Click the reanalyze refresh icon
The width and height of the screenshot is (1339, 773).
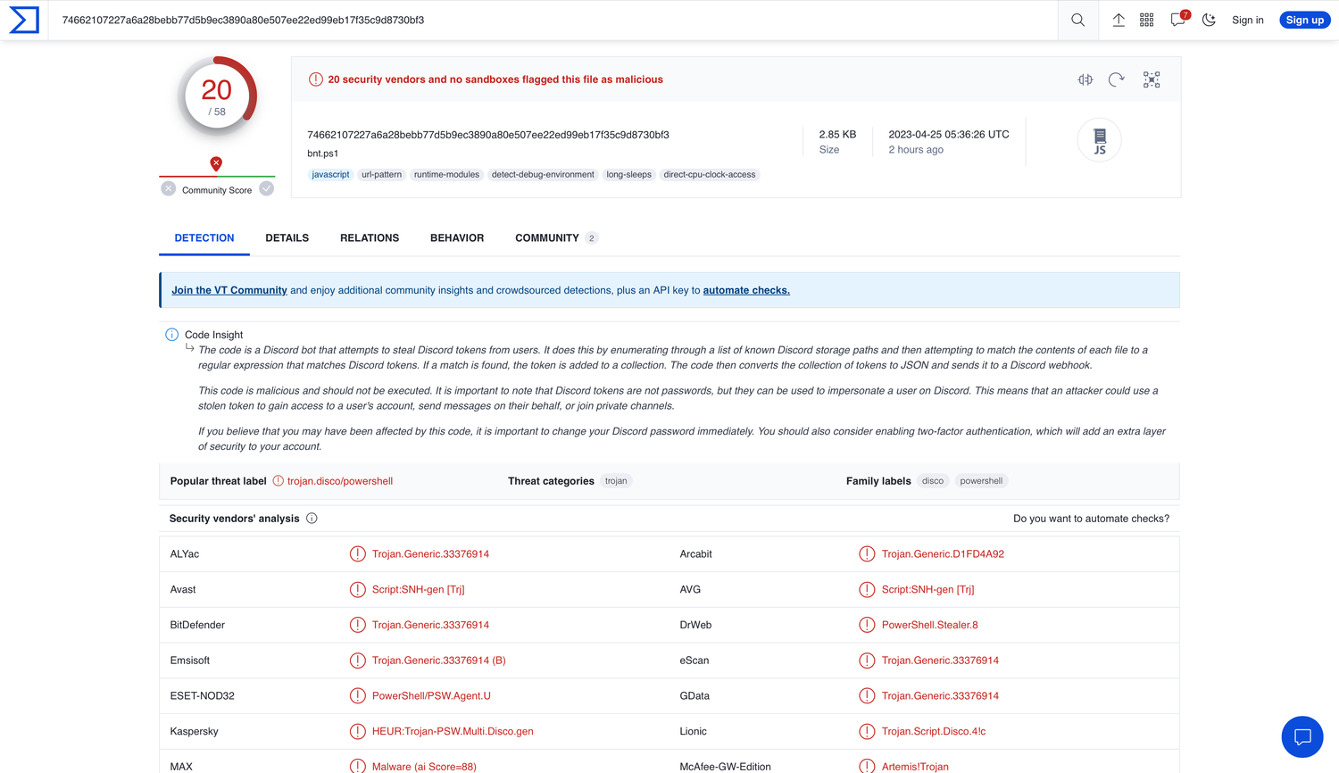point(1116,79)
